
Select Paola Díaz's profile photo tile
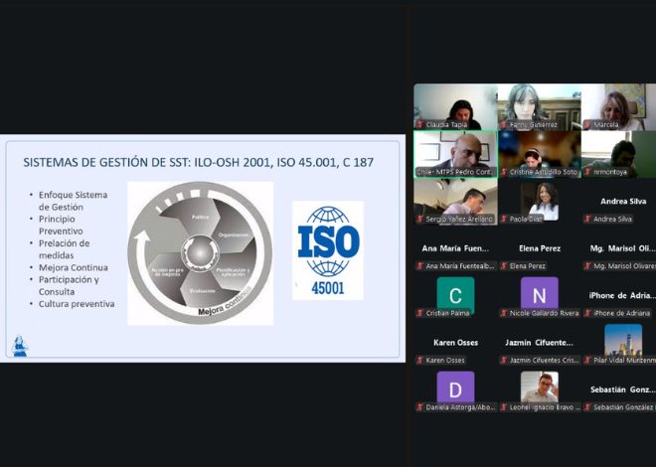click(539, 200)
